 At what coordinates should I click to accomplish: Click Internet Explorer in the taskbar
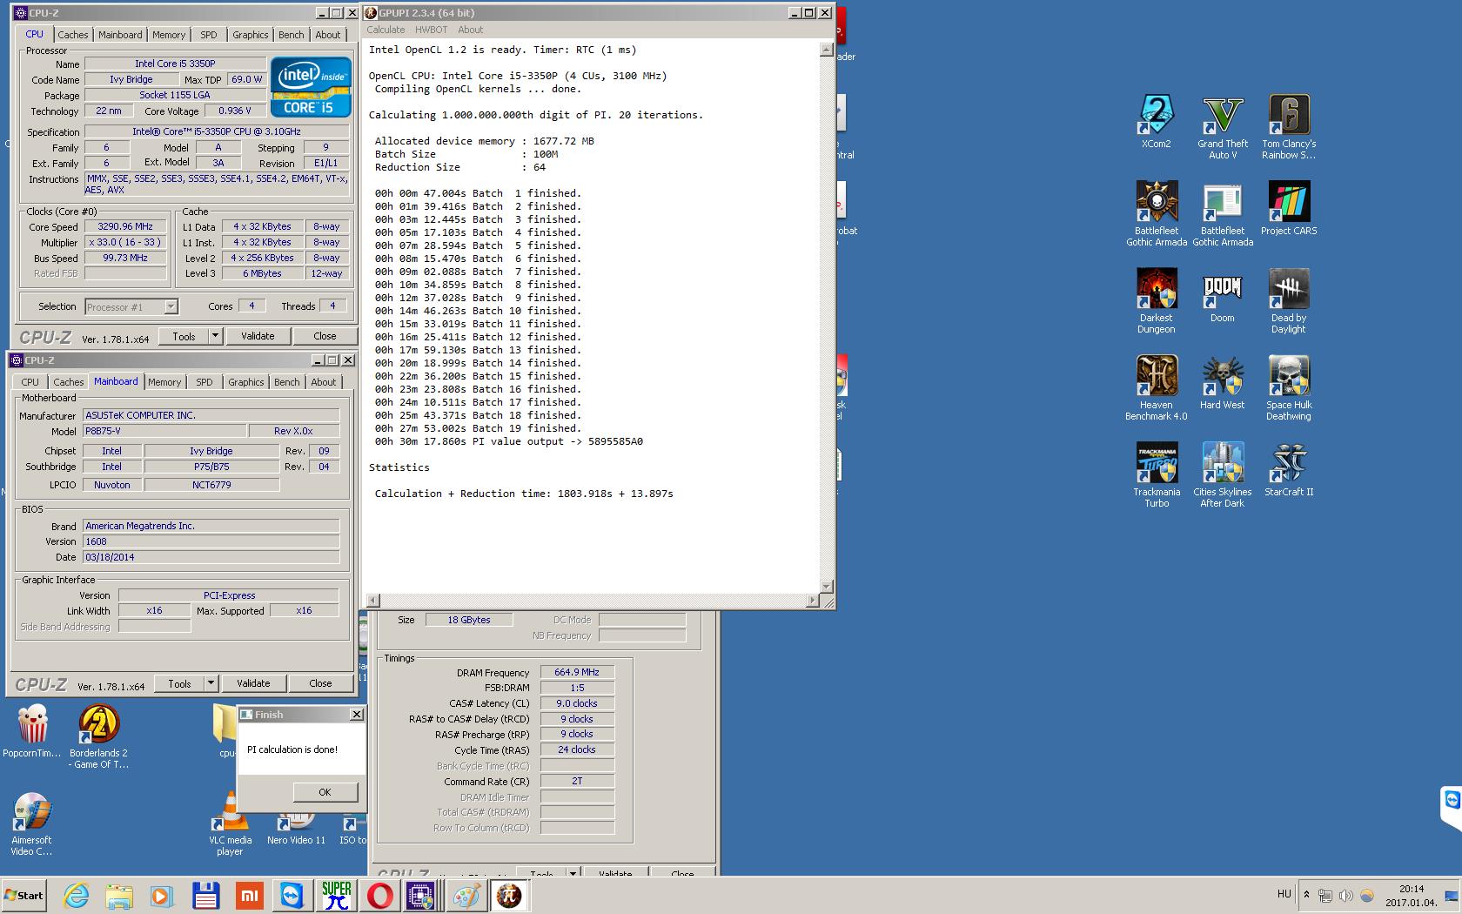[77, 896]
